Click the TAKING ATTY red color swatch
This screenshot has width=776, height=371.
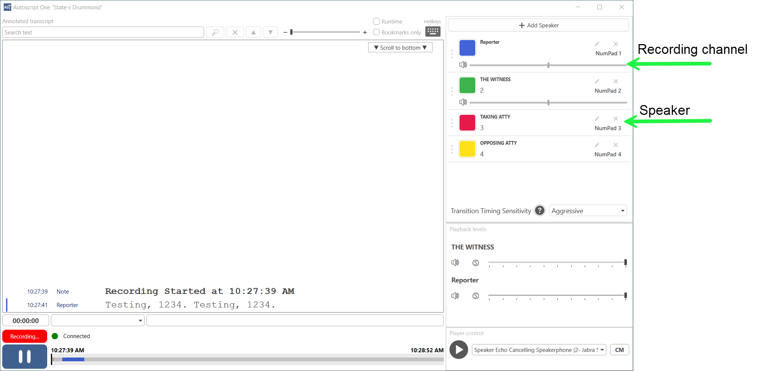[467, 123]
